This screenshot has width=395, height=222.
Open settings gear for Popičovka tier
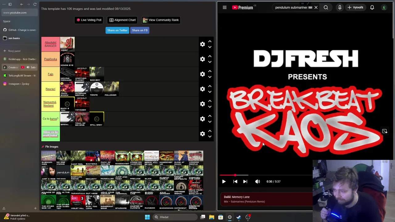pyautogui.click(x=202, y=59)
